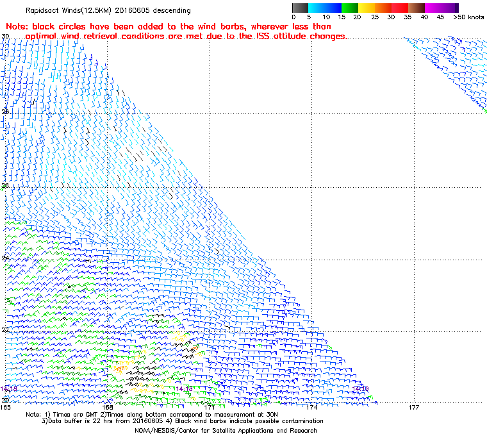Image resolution: width=487 pixels, height=441 pixels.
Task: Select the red 'optimal wind retrieval conditions' line
Action: [186, 37]
